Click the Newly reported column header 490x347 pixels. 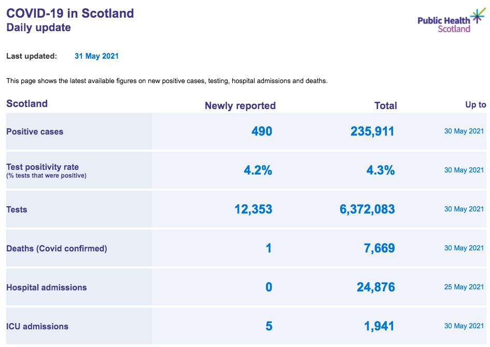(x=240, y=106)
